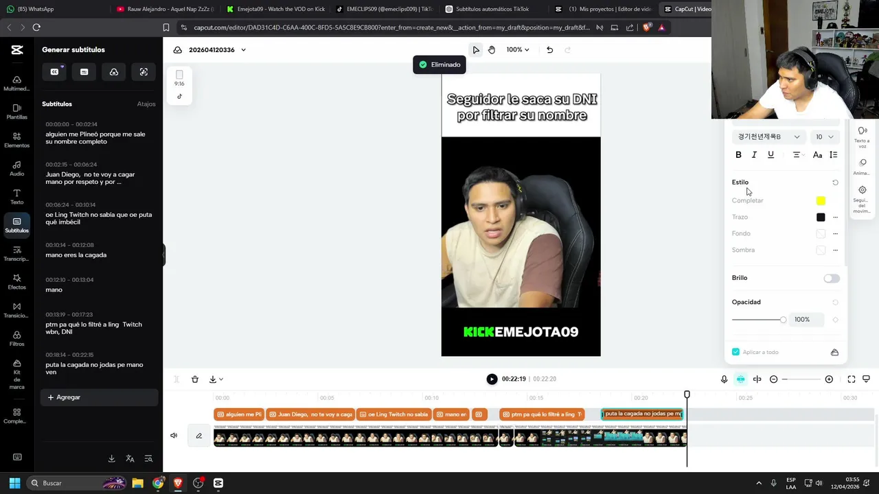Open Fondo more options
879x494 pixels.
[835, 234]
